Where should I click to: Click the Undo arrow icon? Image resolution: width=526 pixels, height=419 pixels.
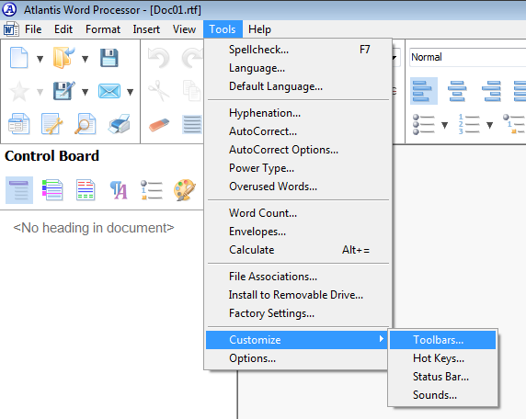click(x=159, y=58)
